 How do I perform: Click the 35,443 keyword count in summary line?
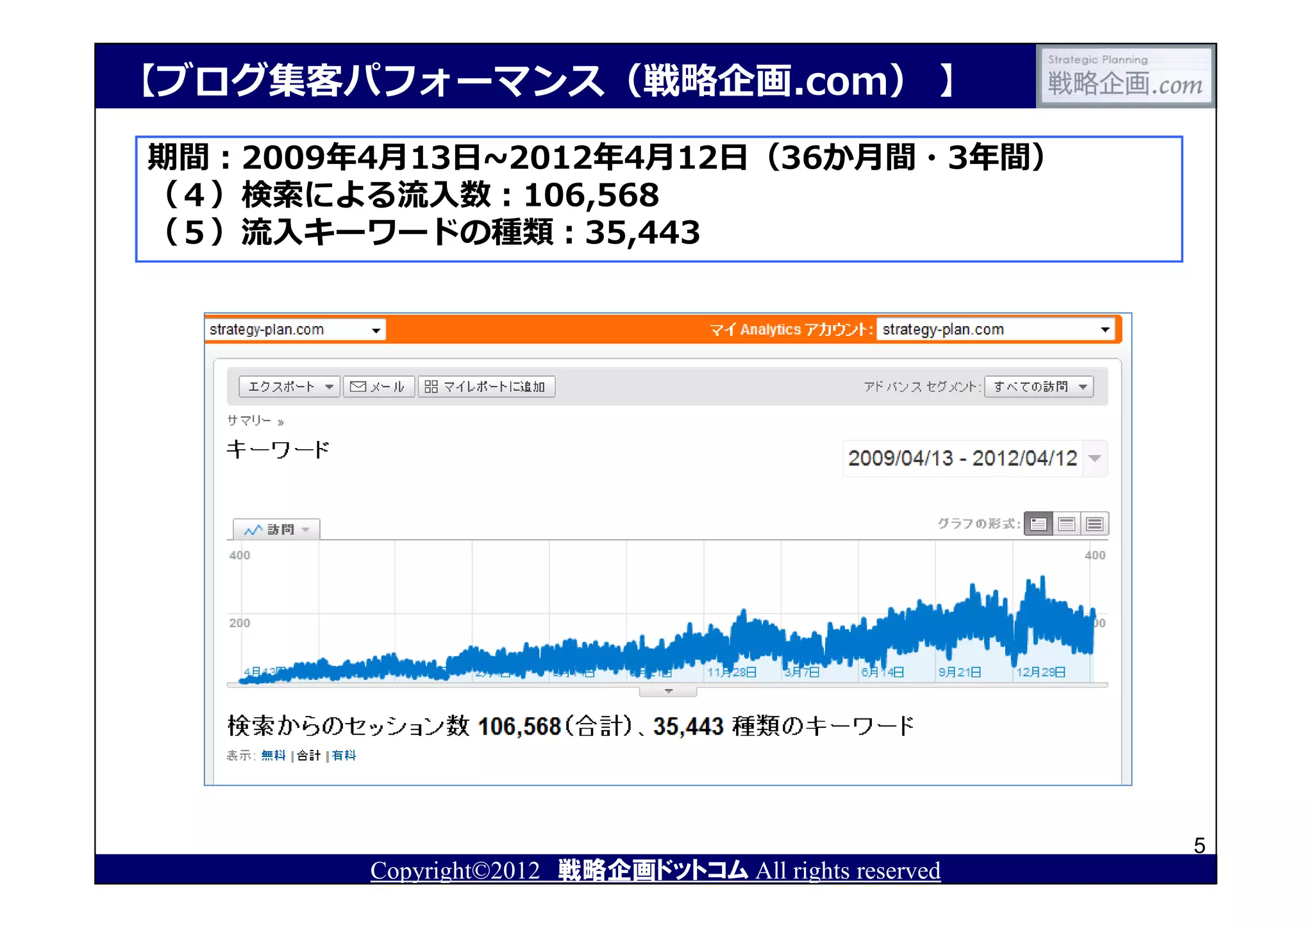coord(688,726)
